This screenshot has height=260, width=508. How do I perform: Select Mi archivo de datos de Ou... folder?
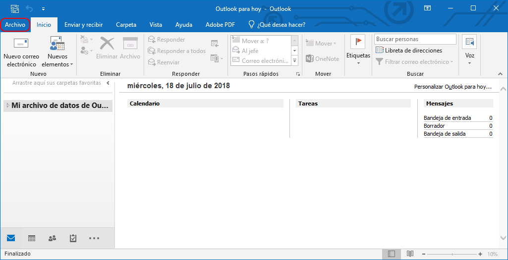58,105
